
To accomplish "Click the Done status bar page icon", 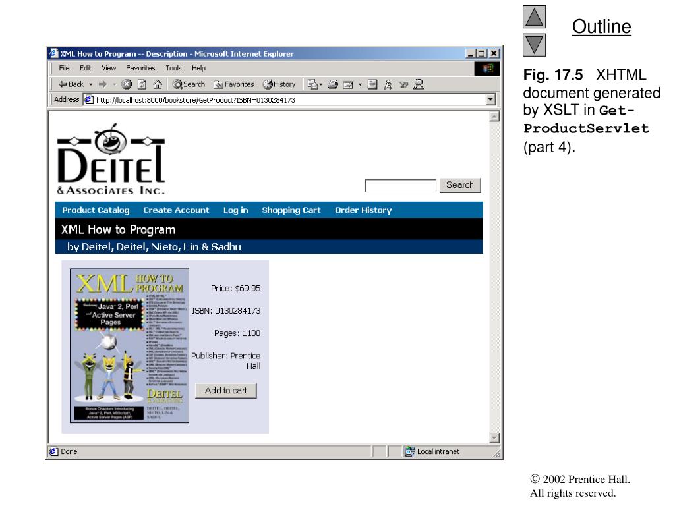I will [x=53, y=451].
